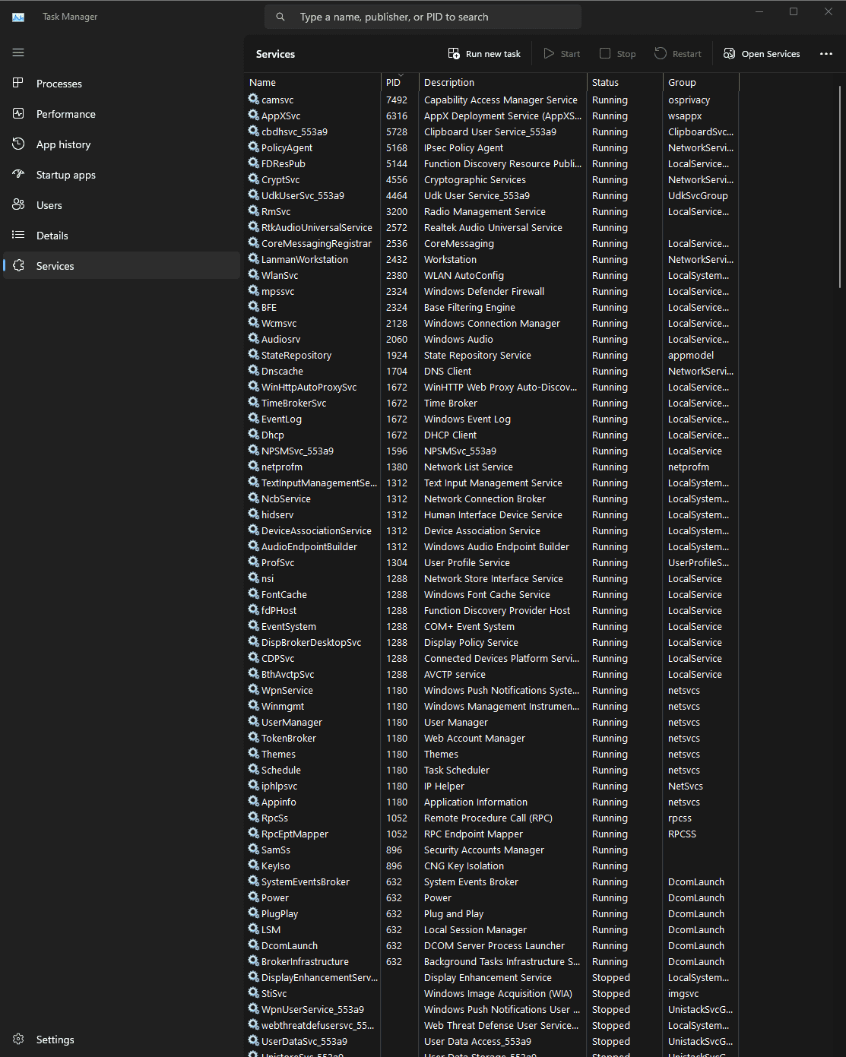Sort by the Description column header
846x1057 pixels.
tap(503, 82)
